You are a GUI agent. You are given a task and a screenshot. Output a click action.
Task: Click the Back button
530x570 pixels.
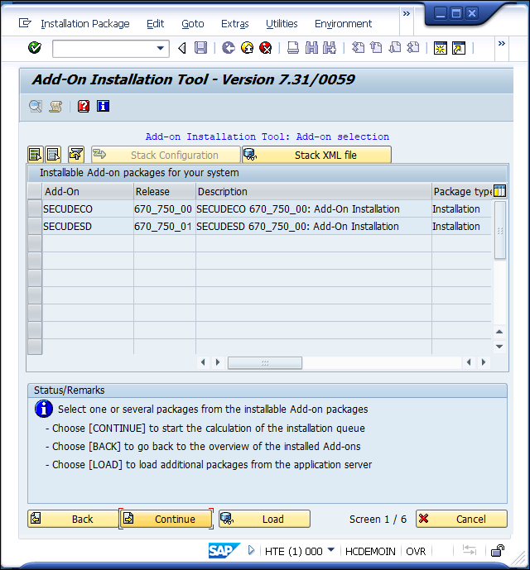[73, 519]
